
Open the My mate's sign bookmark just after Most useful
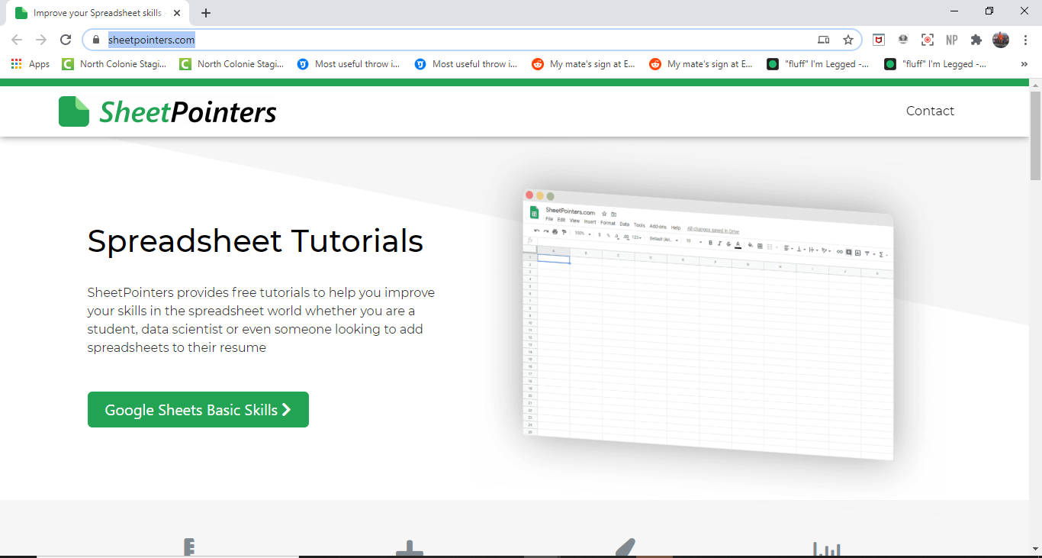coord(584,64)
